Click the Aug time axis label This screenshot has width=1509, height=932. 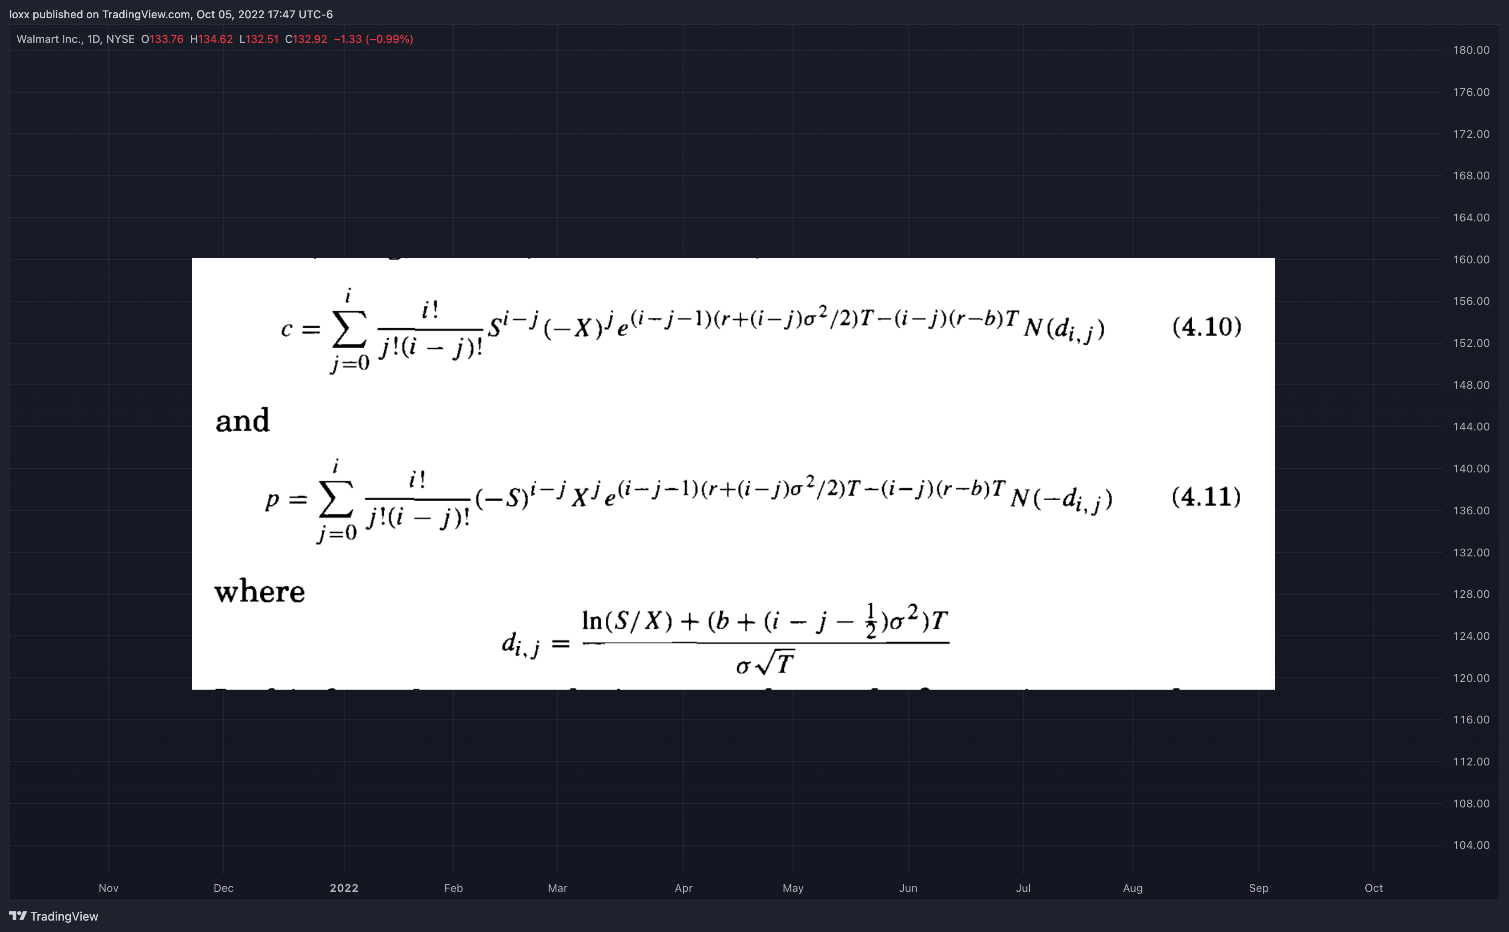[1132, 888]
